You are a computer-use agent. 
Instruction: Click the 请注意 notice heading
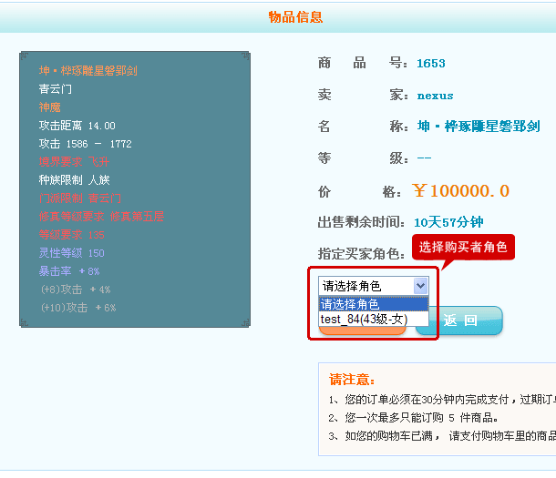click(352, 380)
